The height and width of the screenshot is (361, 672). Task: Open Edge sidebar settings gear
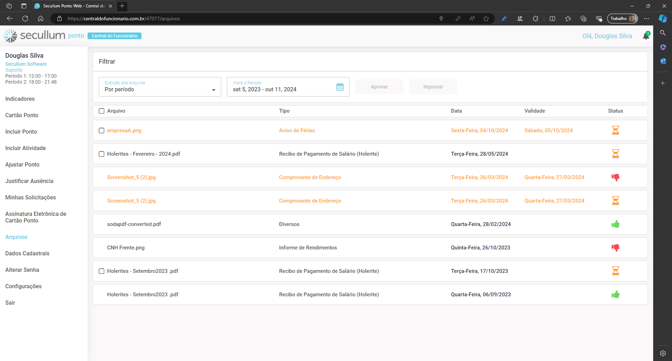[663, 353]
